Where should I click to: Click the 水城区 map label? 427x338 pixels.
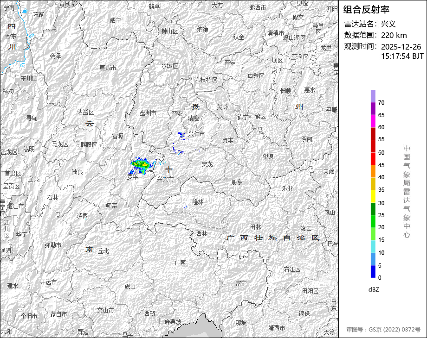pyautogui.click(x=170, y=66)
